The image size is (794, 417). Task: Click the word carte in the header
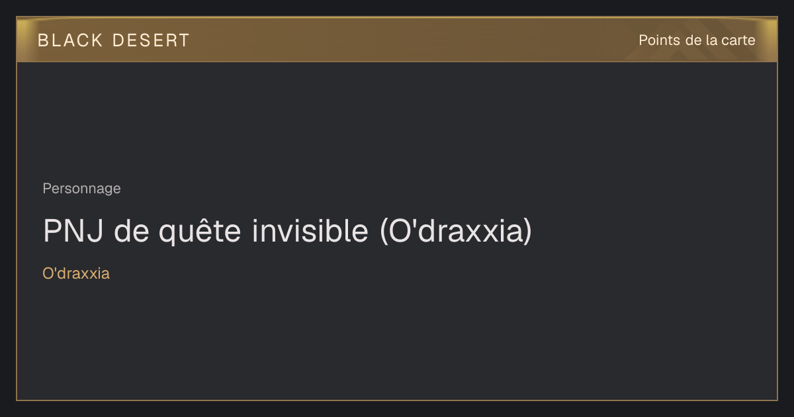(x=738, y=40)
